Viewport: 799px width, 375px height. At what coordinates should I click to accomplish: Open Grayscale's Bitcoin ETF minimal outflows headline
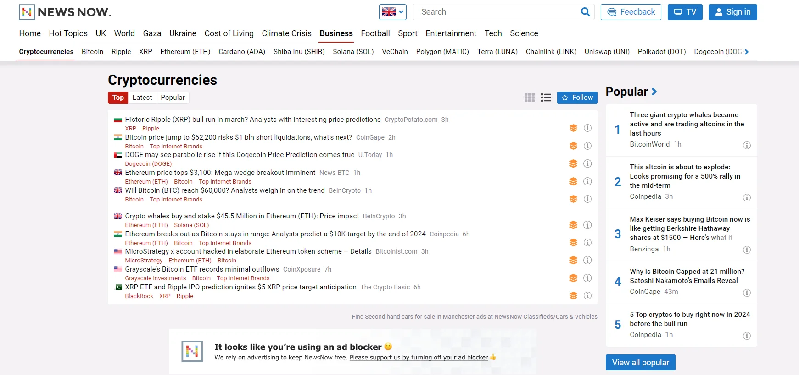(x=202, y=269)
